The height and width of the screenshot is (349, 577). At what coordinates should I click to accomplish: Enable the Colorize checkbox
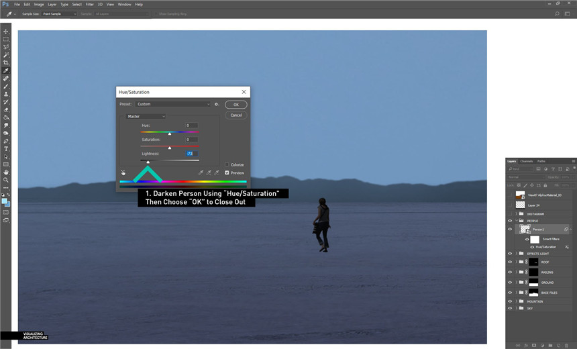[x=227, y=164]
